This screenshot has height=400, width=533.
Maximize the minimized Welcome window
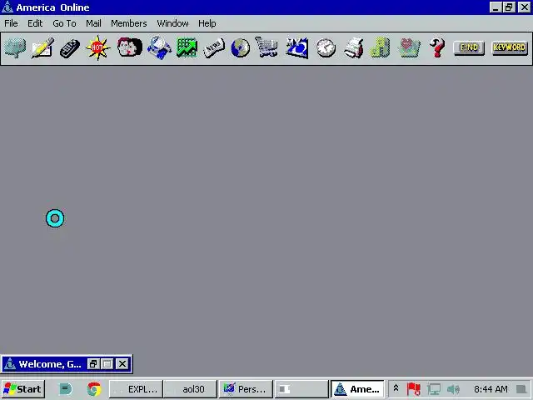pyautogui.click(x=107, y=364)
